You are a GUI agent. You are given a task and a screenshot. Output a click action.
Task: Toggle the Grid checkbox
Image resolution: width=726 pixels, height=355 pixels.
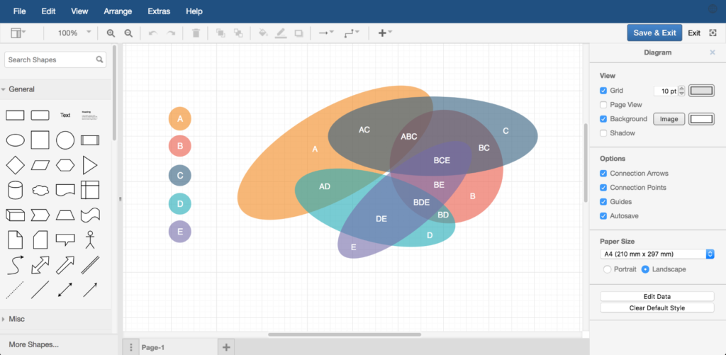603,91
